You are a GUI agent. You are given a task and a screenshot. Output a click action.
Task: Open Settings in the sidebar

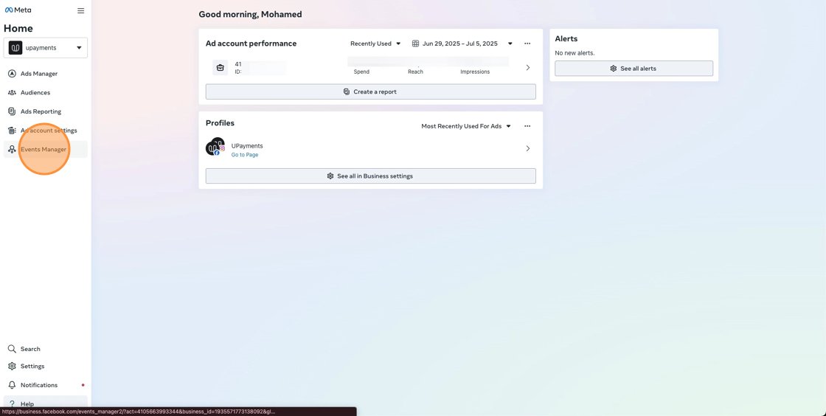click(x=45, y=367)
